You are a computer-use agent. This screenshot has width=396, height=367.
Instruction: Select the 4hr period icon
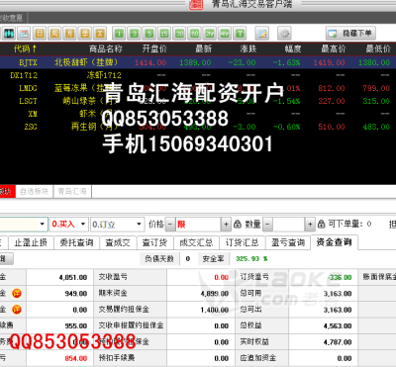point(225,33)
